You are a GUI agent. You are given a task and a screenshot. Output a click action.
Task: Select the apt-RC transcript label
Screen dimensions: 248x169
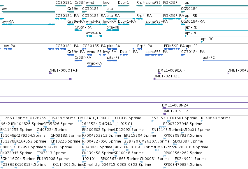coord(207,39)
